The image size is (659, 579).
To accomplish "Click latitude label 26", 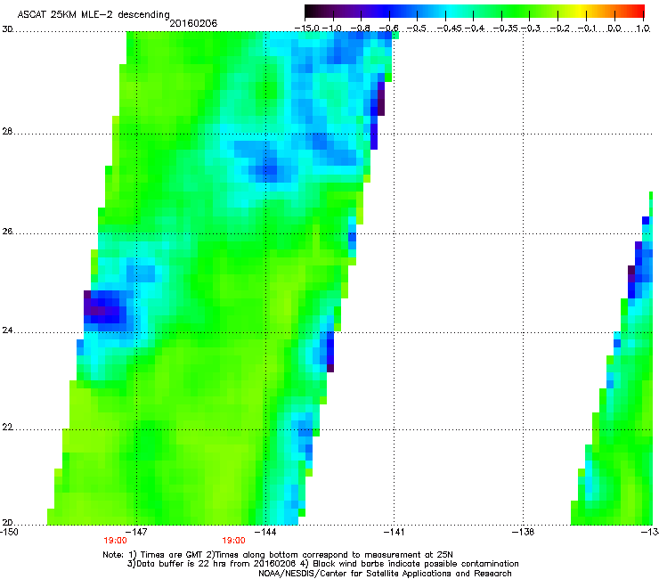I will (7, 232).
